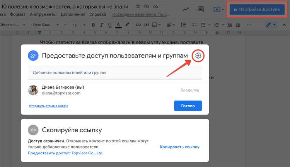Click the insert link icon
290x167 pixels.
click(138, 25)
